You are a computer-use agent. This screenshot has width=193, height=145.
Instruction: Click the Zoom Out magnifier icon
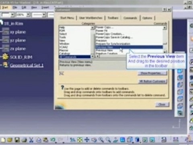point(108,140)
